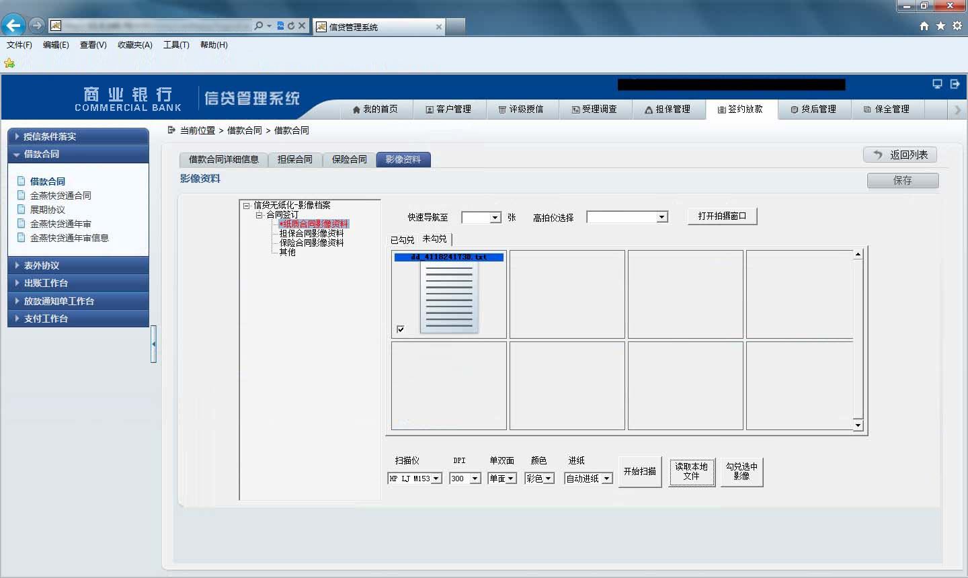This screenshot has width=968, height=578.
Task: Expand 放款通知单工作台 sidebar section
Action: (x=78, y=301)
